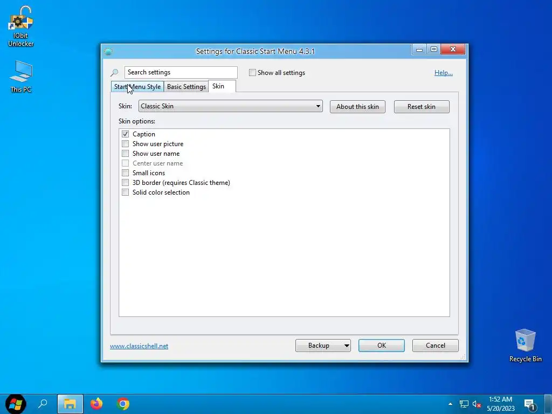
Task: Open the taskbar search magnifier
Action: click(x=43, y=404)
